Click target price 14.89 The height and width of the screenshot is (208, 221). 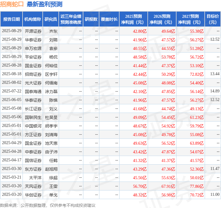tap(215, 91)
